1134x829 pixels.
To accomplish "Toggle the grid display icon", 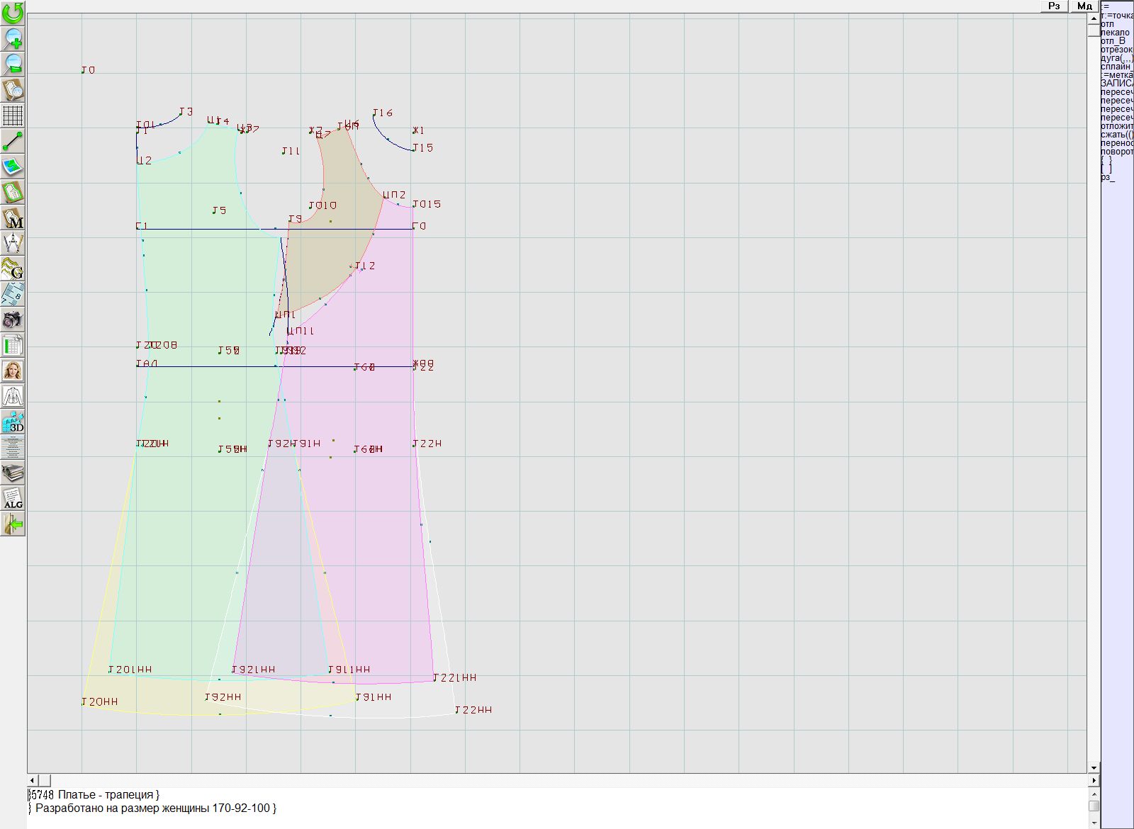I will click(13, 115).
